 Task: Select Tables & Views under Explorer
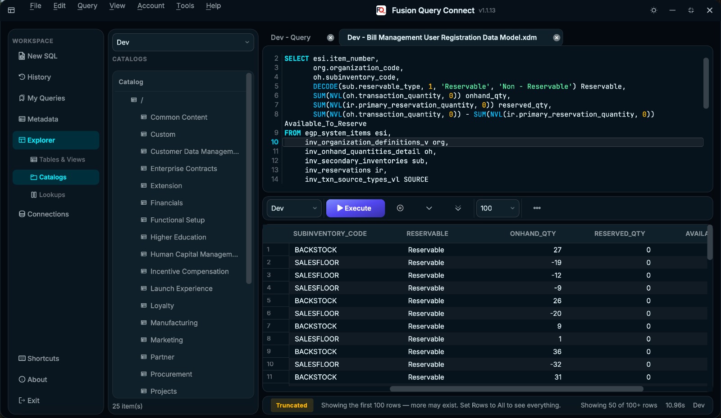point(57,160)
